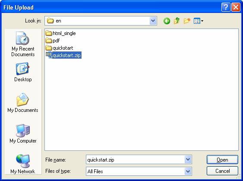Expand the File name history dropdown

click(x=188, y=159)
